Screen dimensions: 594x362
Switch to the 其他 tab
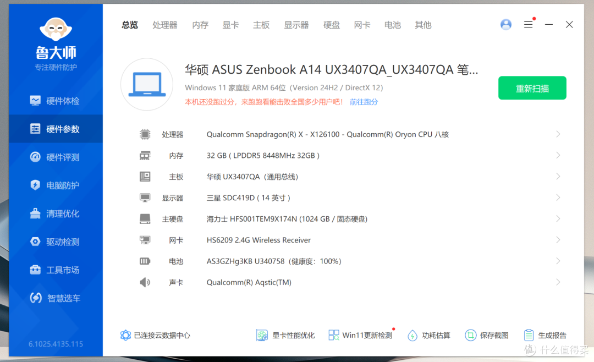423,25
